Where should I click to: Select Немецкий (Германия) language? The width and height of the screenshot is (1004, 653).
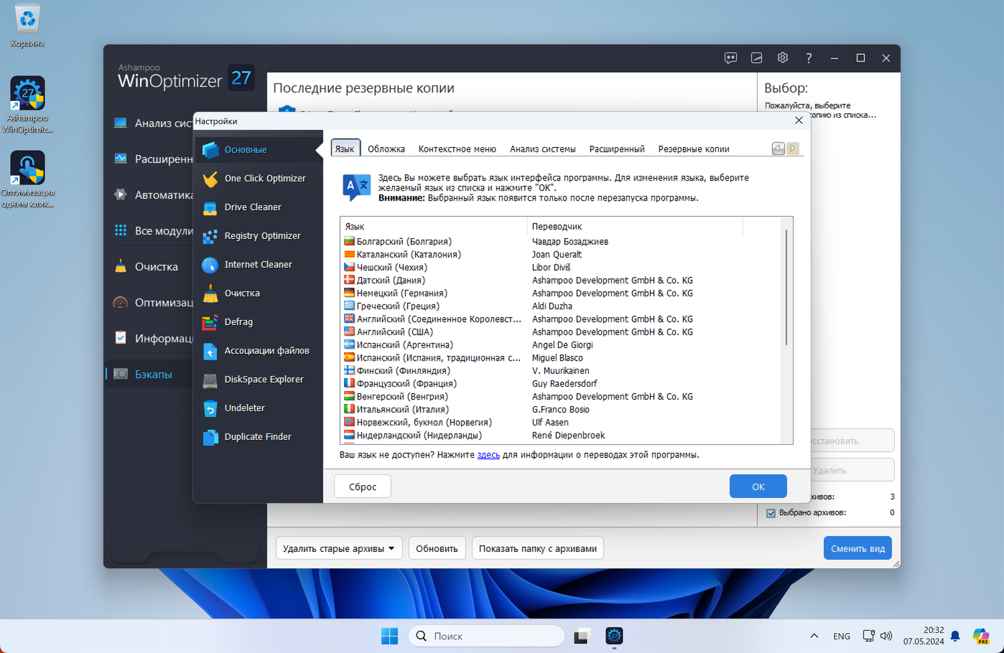point(396,293)
